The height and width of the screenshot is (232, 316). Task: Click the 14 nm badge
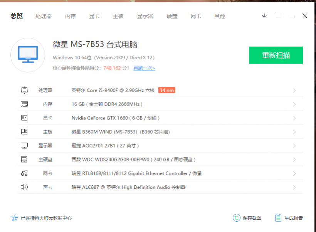[x=166, y=90]
